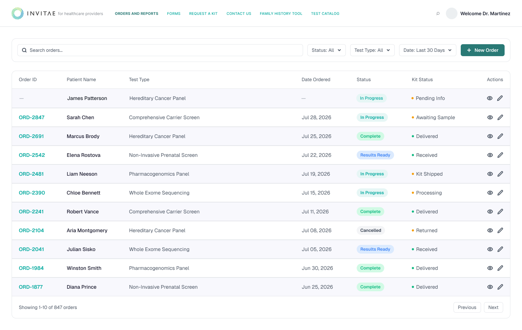The height and width of the screenshot is (330, 522).
Task: Edit Chloe Bennett's order
Action: pos(500,193)
